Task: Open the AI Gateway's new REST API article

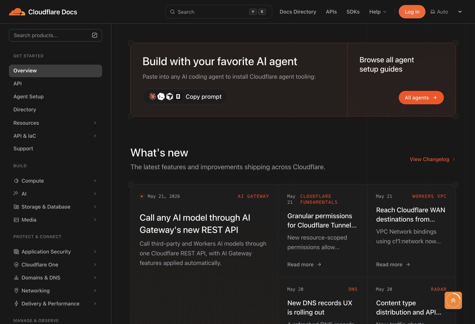Action: coord(195,224)
